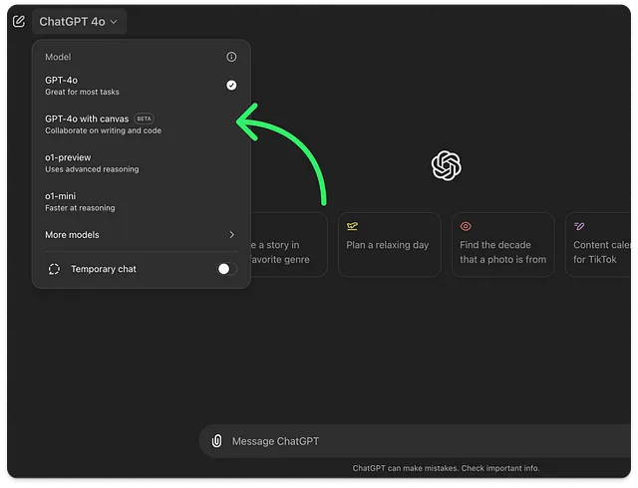Image resolution: width=638 pixels, height=488 pixels.
Task: Click 'Great for most tasks' description
Action: [82, 92]
